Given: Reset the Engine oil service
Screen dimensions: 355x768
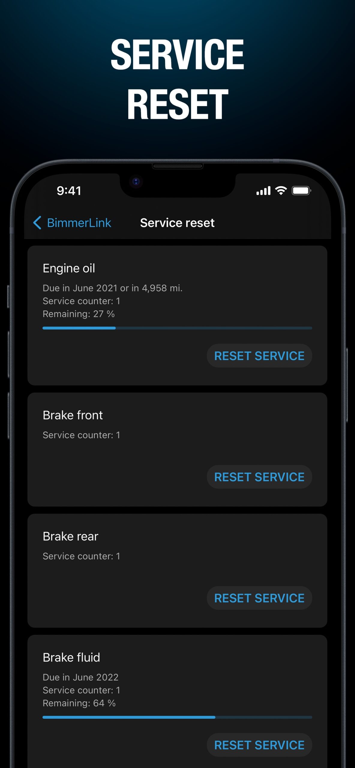Looking at the screenshot, I should [x=259, y=356].
